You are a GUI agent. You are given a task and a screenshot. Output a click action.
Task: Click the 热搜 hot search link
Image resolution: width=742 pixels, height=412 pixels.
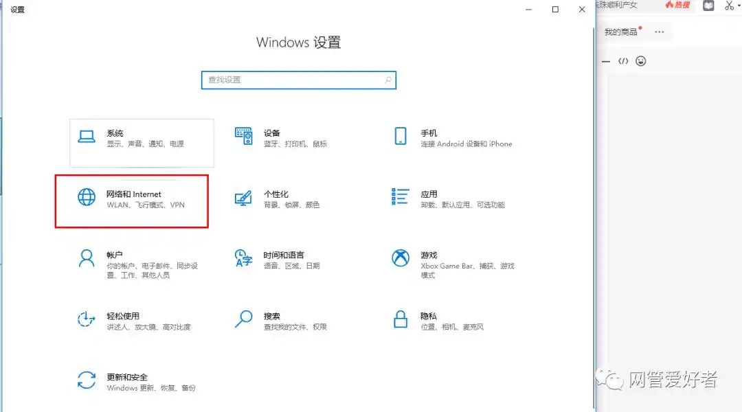679,5
